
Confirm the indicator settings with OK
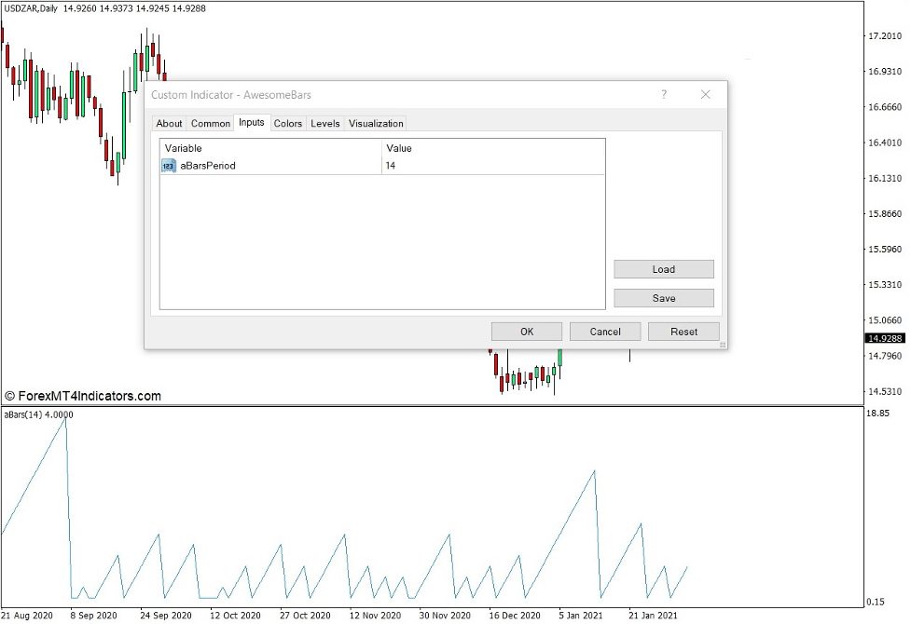point(526,331)
